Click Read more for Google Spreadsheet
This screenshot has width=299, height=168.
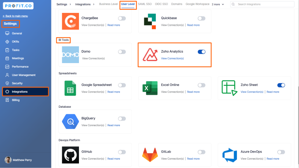(x=114, y=92)
